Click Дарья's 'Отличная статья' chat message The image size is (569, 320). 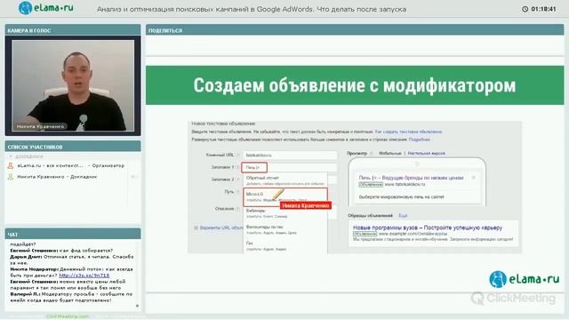tap(72, 260)
